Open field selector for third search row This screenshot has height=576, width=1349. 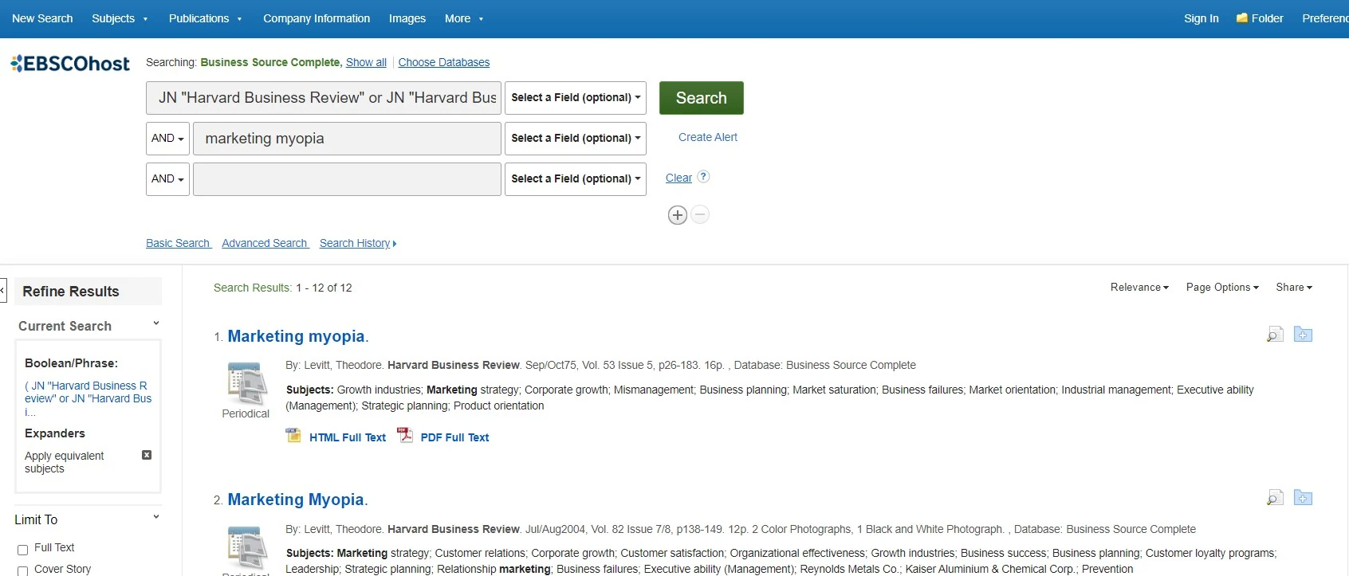(x=576, y=178)
